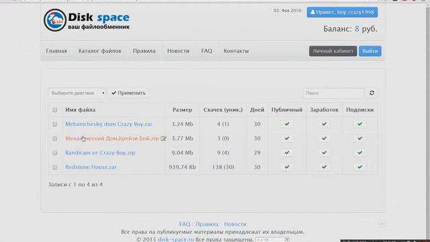Image resolution: width=430 pixels, height=242 pixels.
Task: Open Новости in navigation bar
Action: pyautogui.click(x=178, y=51)
